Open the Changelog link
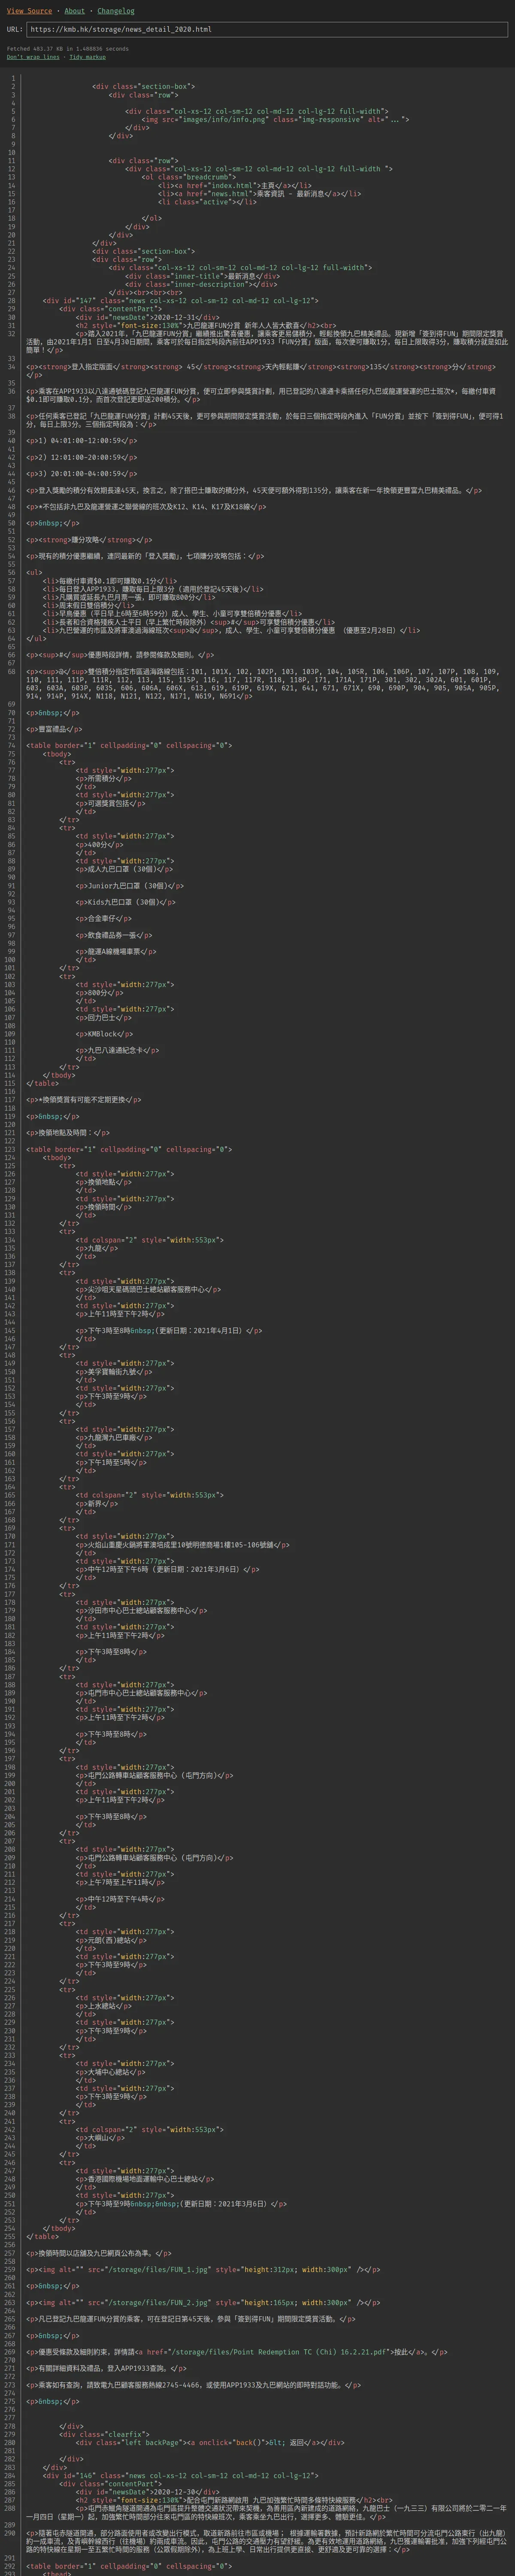515x2576 pixels. [116, 11]
